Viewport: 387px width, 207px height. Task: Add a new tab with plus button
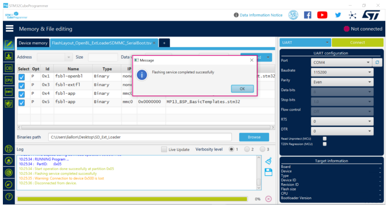tap(164, 43)
